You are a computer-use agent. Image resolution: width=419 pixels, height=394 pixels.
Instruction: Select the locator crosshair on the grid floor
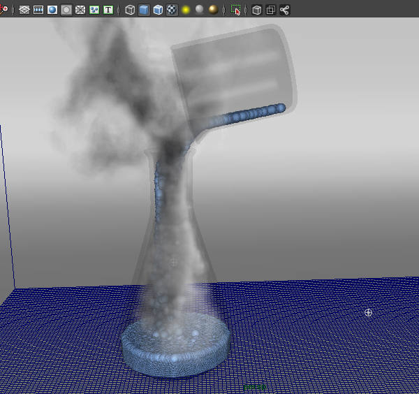369,312
